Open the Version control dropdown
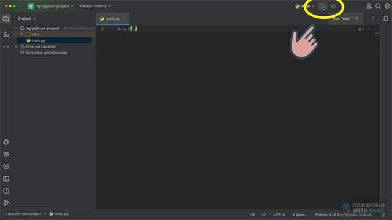The height and width of the screenshot is (220, 392). pos(96,6)
